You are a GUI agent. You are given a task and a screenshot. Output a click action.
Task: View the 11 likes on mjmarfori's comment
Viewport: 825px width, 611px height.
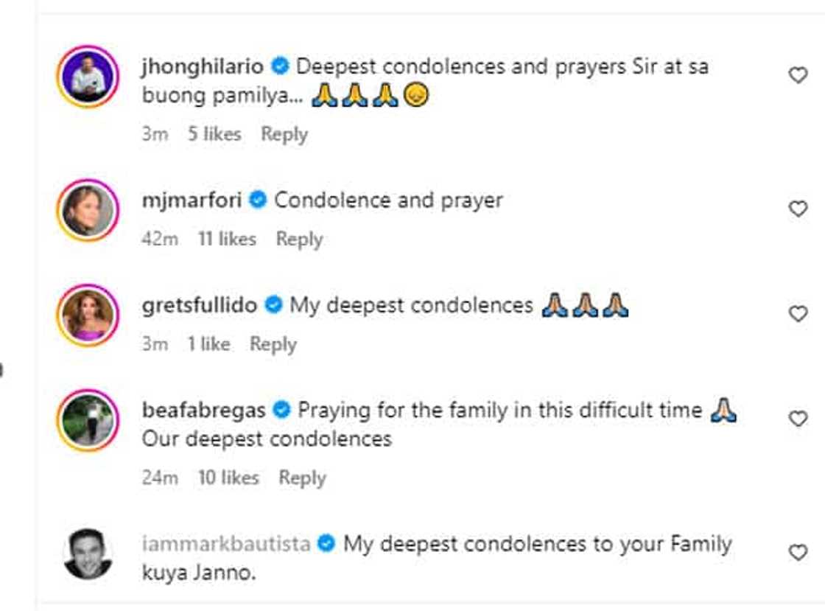[x=227, y=239]
